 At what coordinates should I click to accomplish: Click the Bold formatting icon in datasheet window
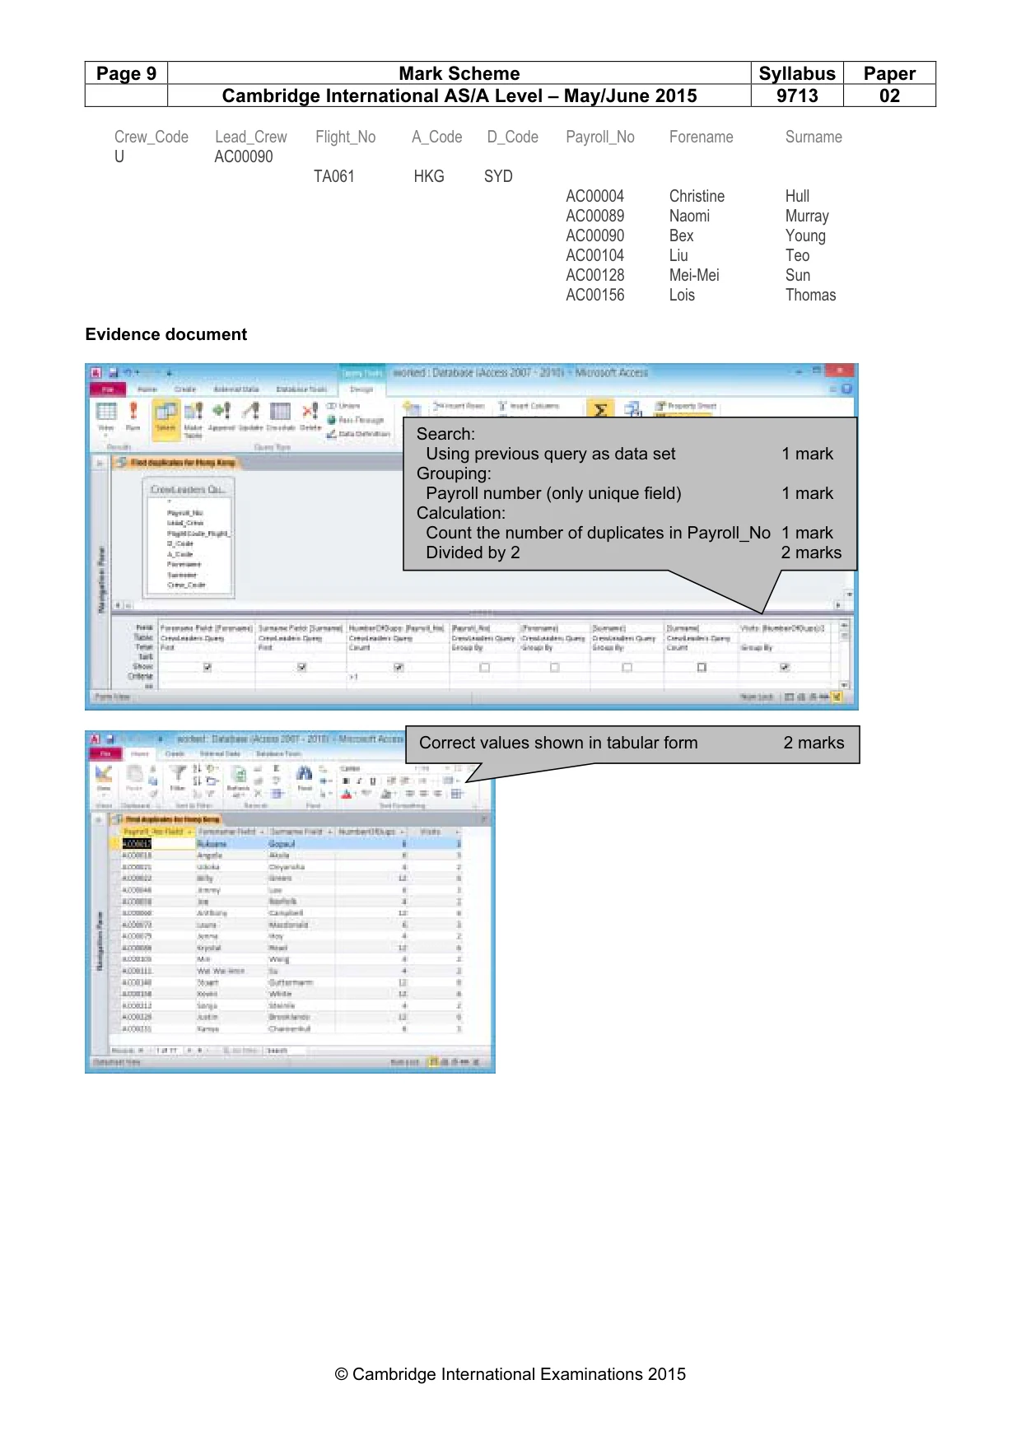coord(346,781)
